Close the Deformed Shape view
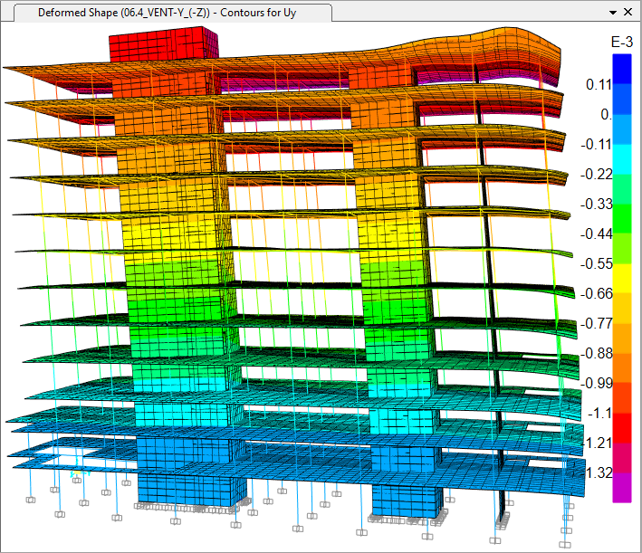The width and height of the screenshot is (642, 553). (x=629, y=13)
